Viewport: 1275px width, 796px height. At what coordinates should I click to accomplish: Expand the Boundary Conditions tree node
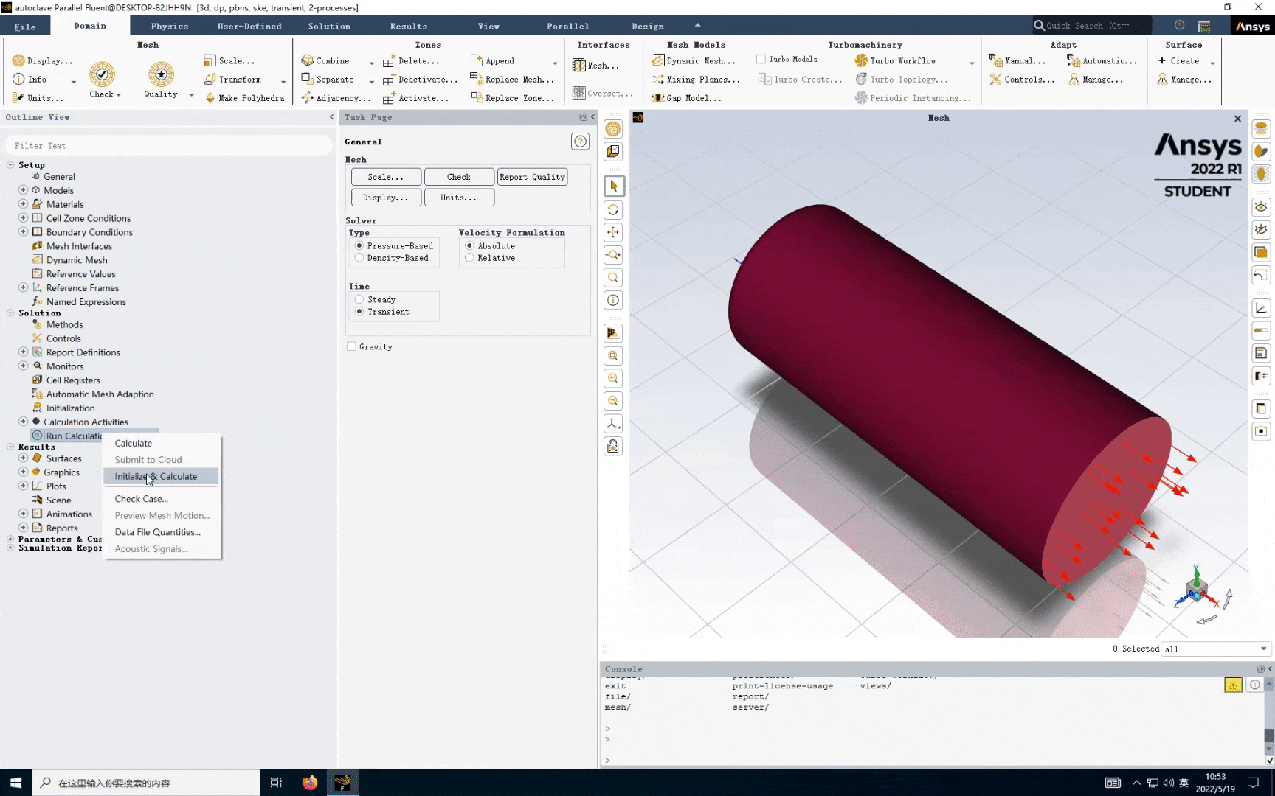click(23, 232)
